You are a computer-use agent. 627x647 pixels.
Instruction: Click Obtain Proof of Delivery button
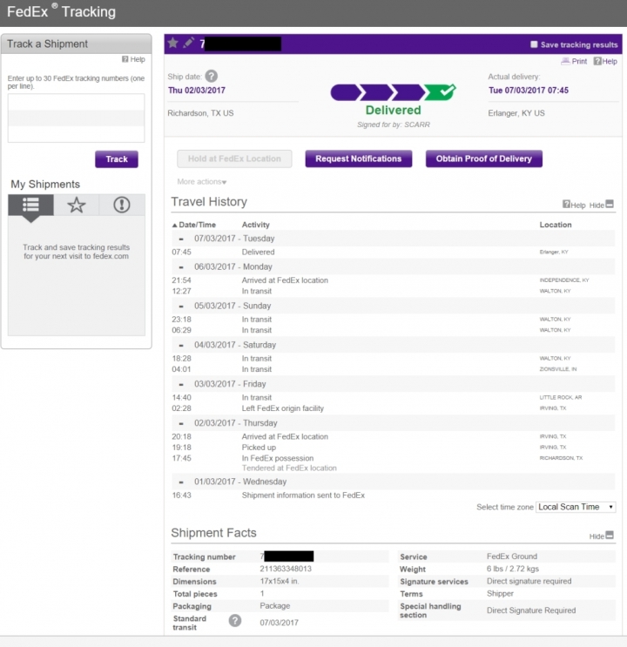point(484,158)
